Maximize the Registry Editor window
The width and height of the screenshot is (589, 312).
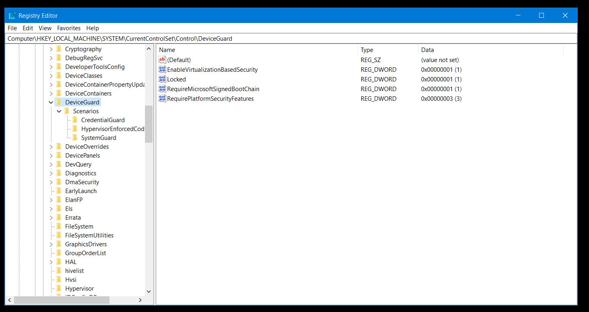541,16
